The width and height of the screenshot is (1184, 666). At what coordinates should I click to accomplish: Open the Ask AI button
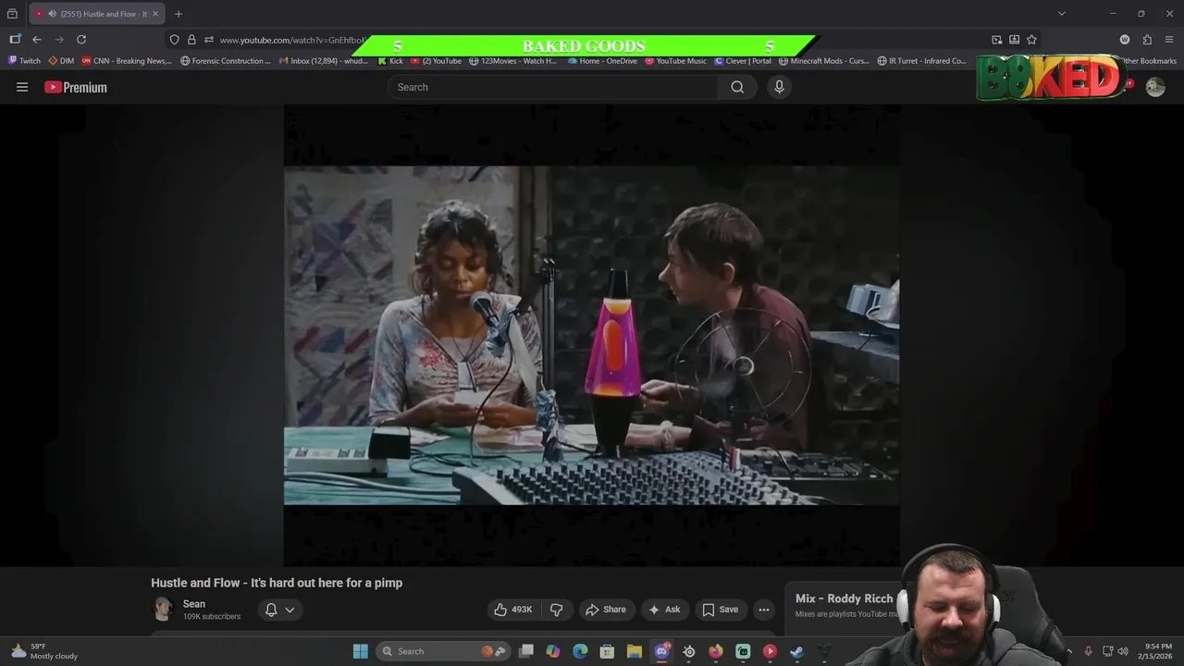click(x=664, y=610)
